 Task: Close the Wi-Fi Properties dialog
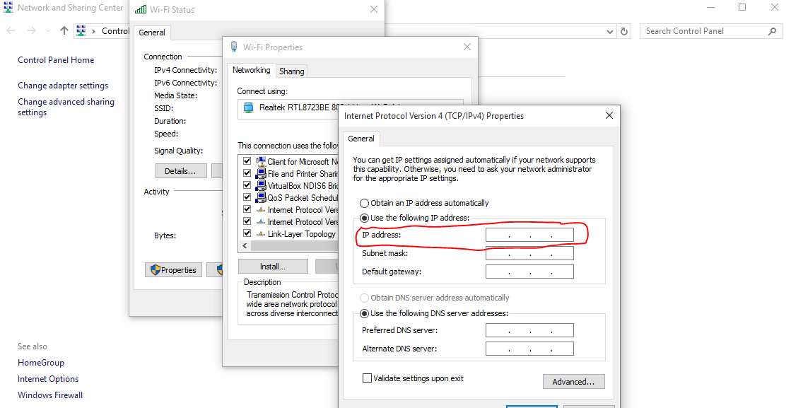[x=467, y=47]
